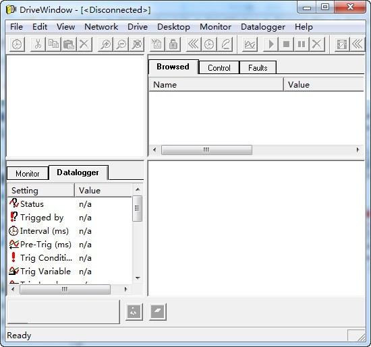The image size is (371, 347).
Task: Stop monitoring with the square Stop button
Action: [x=286, y=44]
